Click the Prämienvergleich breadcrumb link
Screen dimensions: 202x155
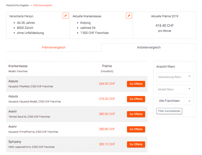coord(43,5)
